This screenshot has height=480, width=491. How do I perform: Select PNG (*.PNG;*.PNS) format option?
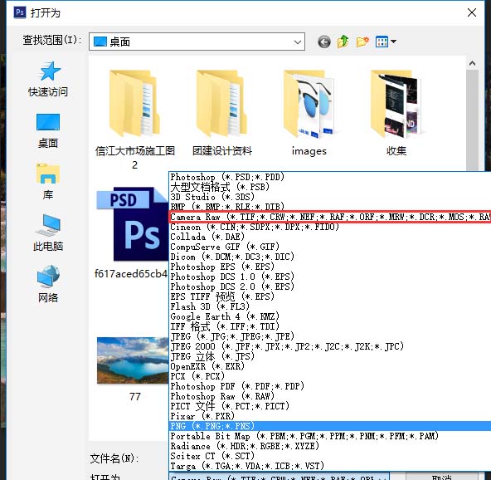coord(330,426)
